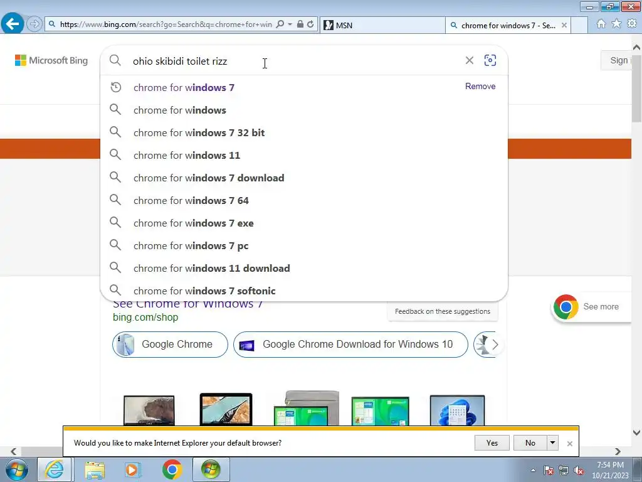Screen dimensions: 642x482
Task: Go back with the browser Back arrow
Action: (13, 24)
